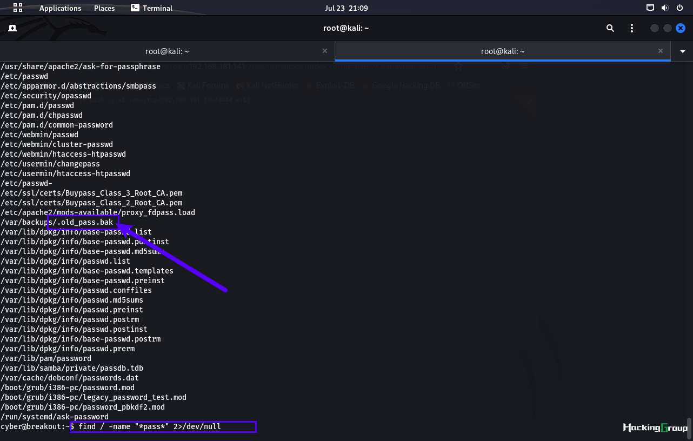Click the /var/backups/.old_pass.bak line
The image size is (693, 441).
(x=57, y=222)
